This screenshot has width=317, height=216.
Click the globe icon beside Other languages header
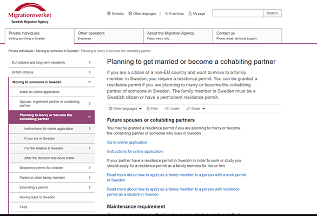[x=130, y=13]
